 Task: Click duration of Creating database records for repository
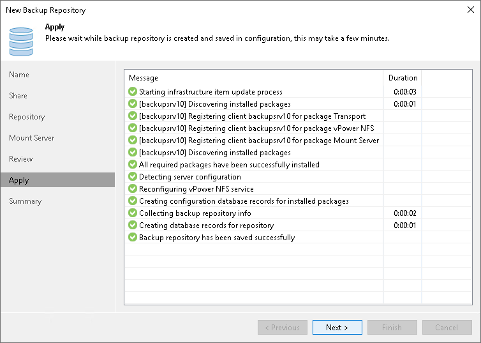[x=405, y=225]
